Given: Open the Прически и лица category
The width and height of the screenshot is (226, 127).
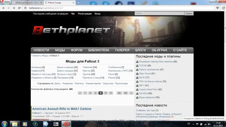Looking at the screenshot, I should point(91,78).
